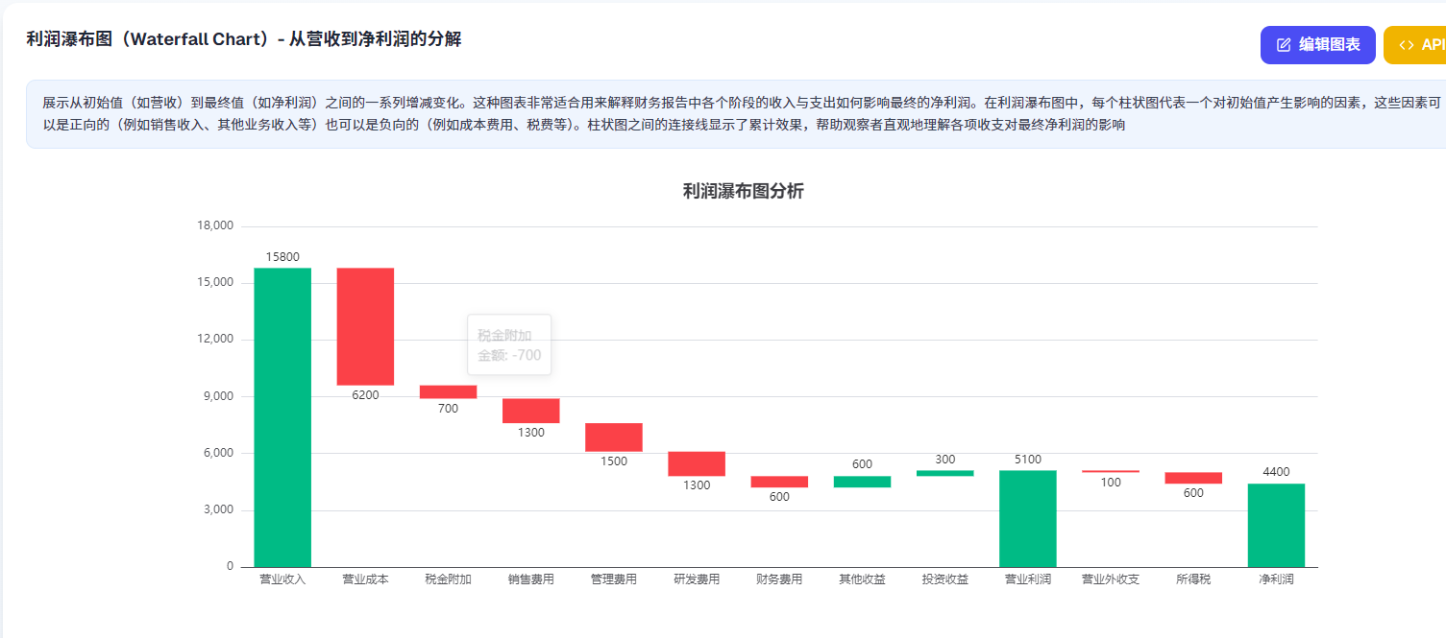Click the 其他收益 axis label
1446x638 pixels.
[862, 579]
